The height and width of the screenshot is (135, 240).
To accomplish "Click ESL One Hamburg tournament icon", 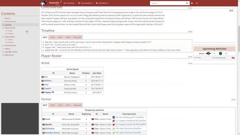I will coord(114,117).
